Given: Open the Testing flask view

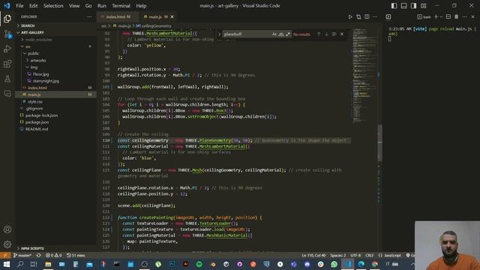Looking at the screenshot, I should coord(7,79).
